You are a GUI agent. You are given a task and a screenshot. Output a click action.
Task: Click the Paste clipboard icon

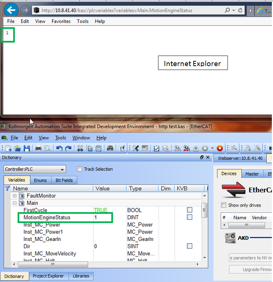pyautogui.click(x=98, y=148)
